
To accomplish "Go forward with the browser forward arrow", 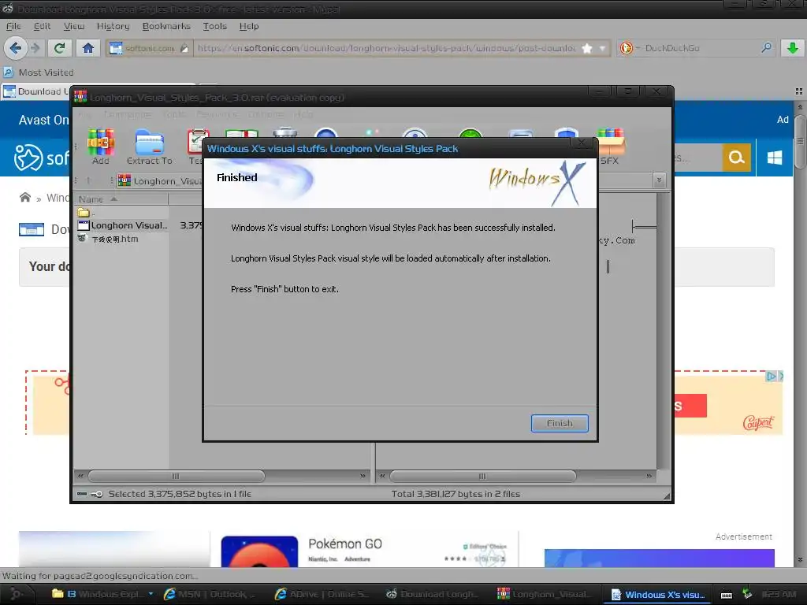I will [35, 48].
